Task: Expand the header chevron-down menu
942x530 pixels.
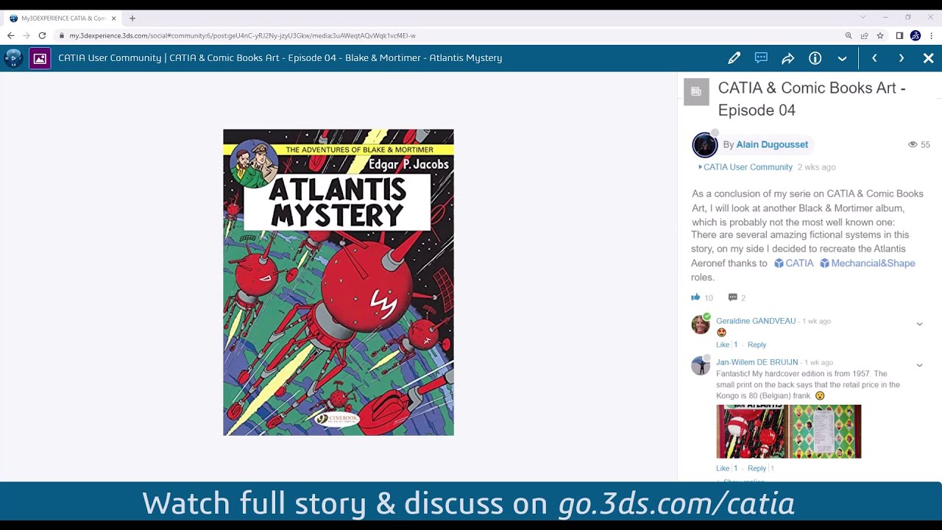Action: click(842, 58)
